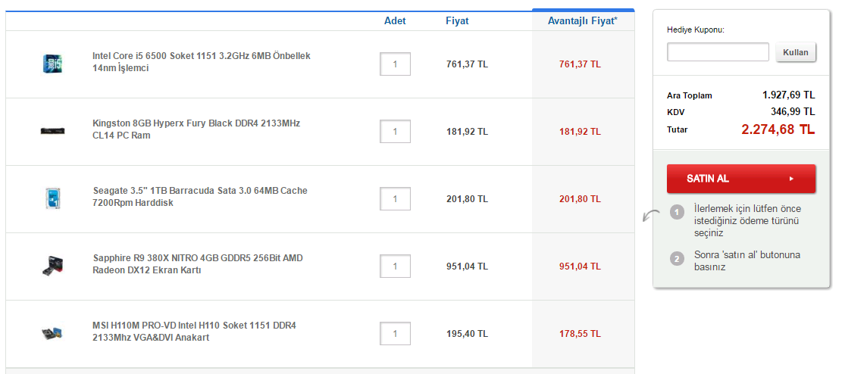Click the Seagate 3.5" 1TB Barracuda title
This screenshot has height=374, width=842.
click(x=200, y=197)
